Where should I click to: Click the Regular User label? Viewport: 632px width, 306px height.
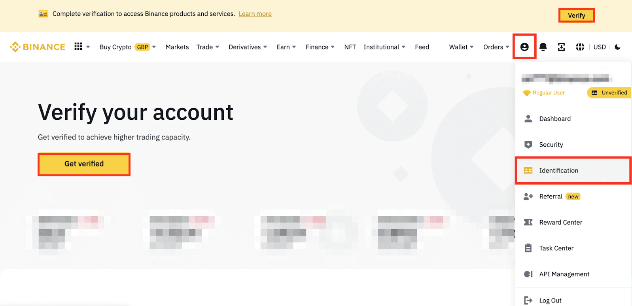point(549,93)
